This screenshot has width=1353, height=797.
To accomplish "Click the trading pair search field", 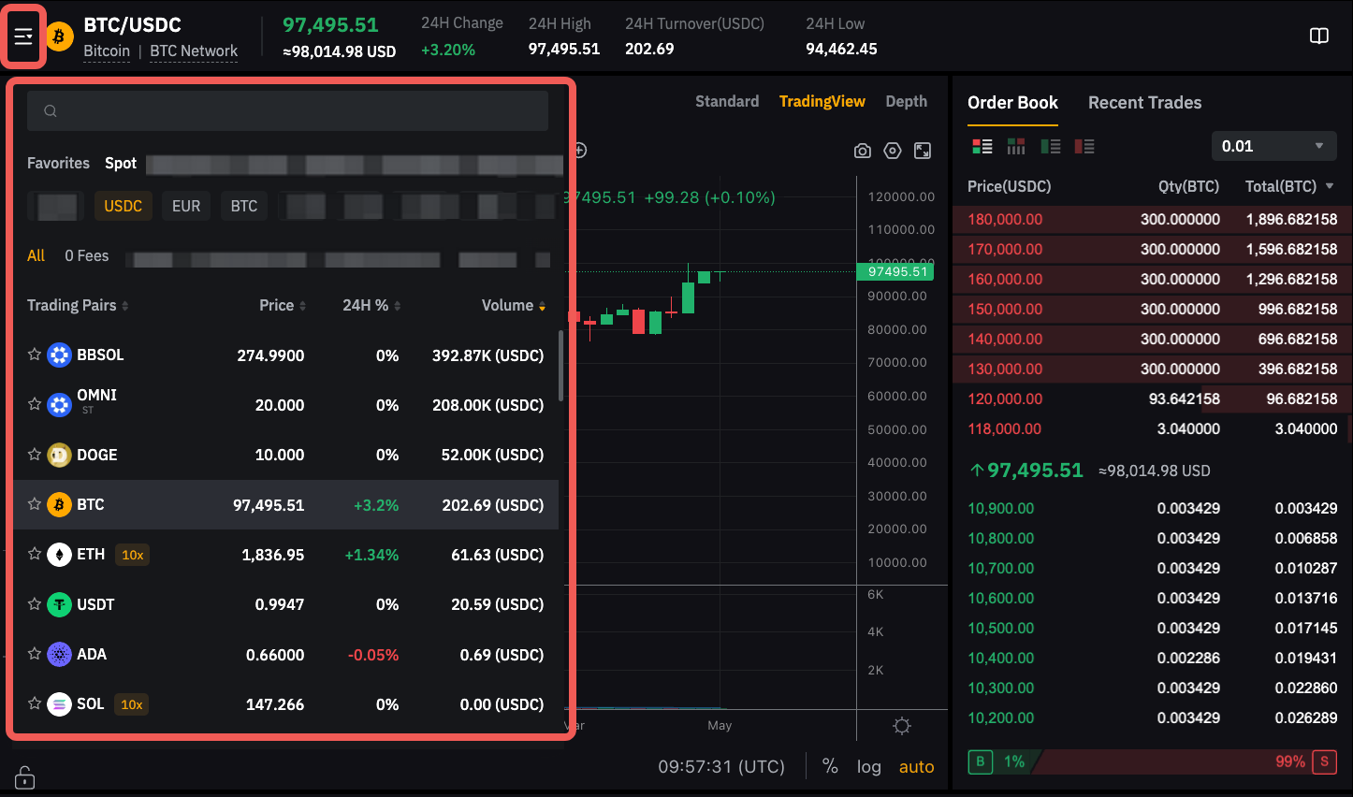I will tap(287, 111).
